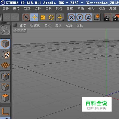Screen dimensions: 119x119
Task: Open the 渲染 menu
Action: click(102, 9)
